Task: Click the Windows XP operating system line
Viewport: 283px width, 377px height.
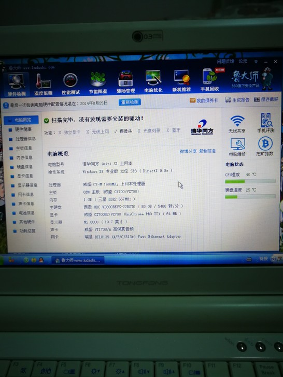Action: click(x=128, y=171)
